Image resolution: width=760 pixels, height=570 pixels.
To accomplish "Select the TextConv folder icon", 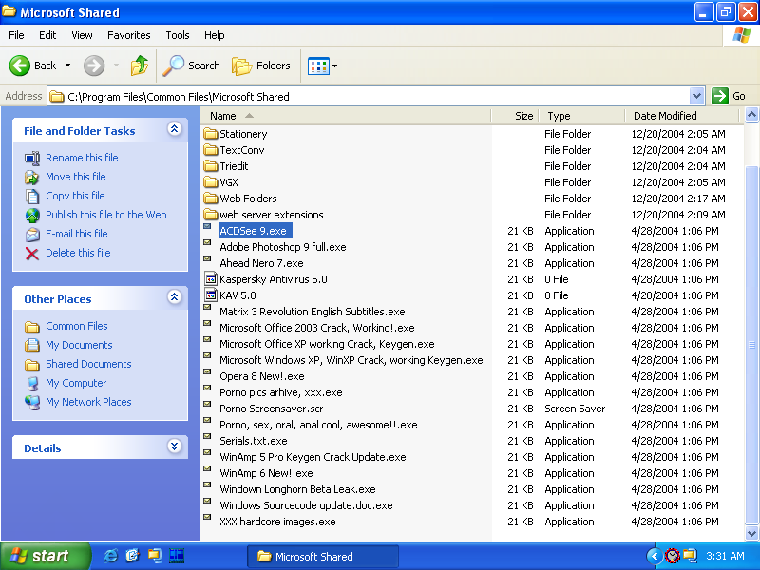I will coord(211,150).
